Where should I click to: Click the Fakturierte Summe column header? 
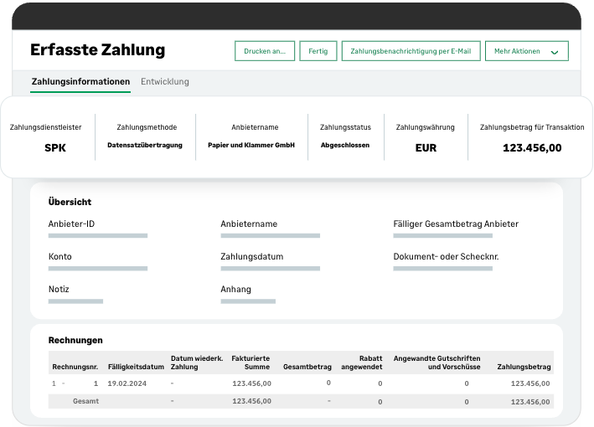coord(251,363)
